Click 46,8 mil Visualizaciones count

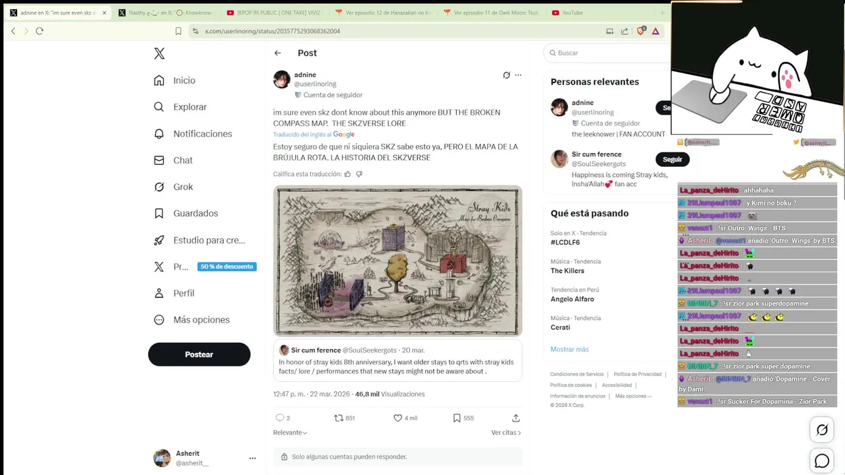(x=389, y=394)
